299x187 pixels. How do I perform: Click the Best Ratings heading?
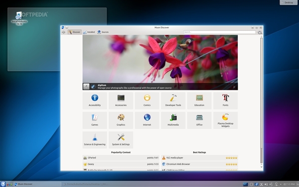click(199, 152)
